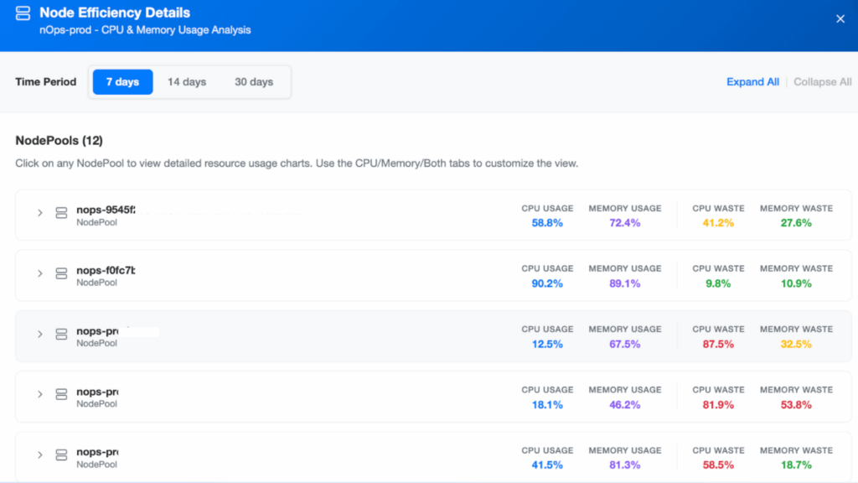This screenshot has height=483, width=858.
Task: Click server icon in the 41.5% CPU usage row
Action: pyautogui.click(x=61, y=454)
